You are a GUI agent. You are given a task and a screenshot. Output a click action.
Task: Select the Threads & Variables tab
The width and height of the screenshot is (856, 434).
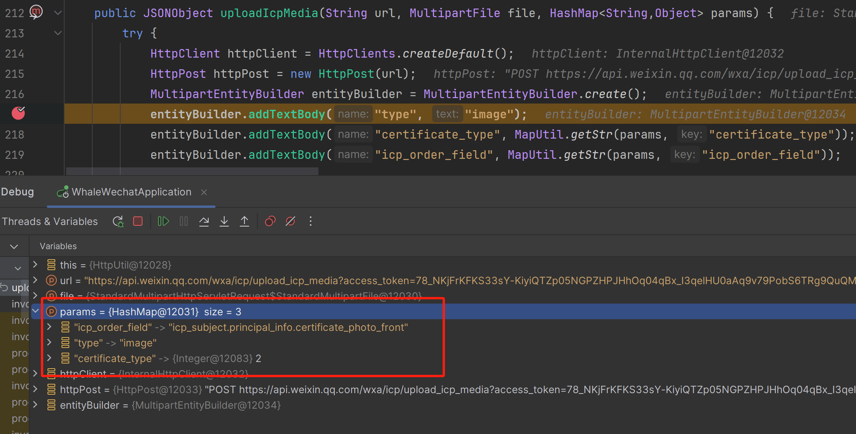[50, 221]
